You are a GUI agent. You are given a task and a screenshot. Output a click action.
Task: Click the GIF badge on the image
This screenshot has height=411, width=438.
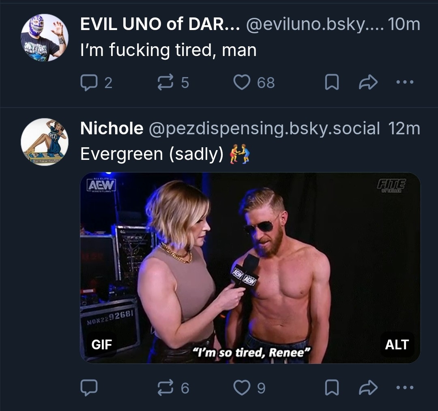[x=102, y=344]
